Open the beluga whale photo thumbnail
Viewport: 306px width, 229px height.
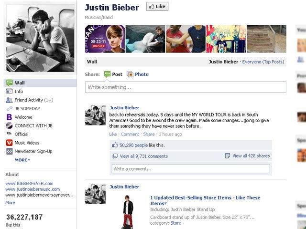(x=145, y=39)
